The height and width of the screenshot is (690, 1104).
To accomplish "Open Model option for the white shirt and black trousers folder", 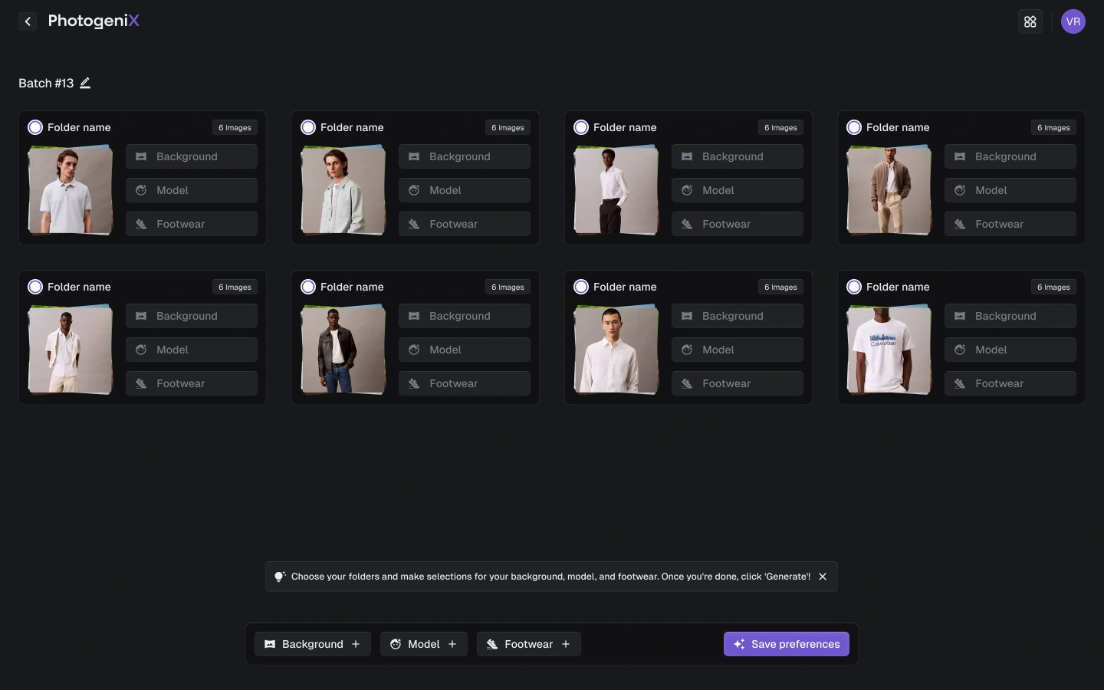I will (737, 190).
